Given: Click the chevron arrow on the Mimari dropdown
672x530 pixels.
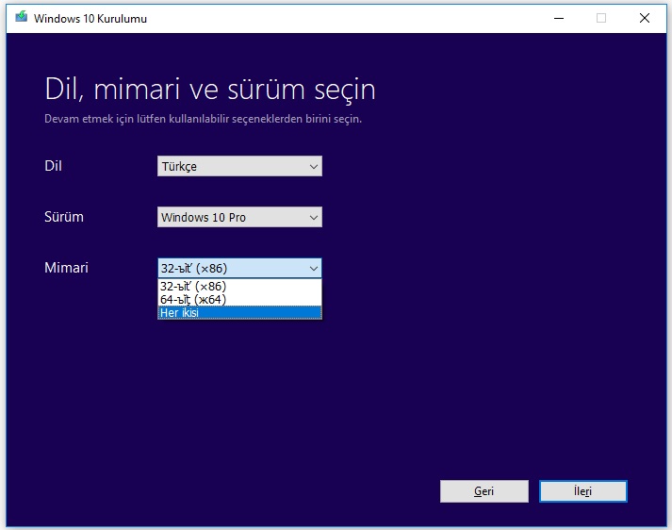Looking at the screenshot, I should (314, 269).
